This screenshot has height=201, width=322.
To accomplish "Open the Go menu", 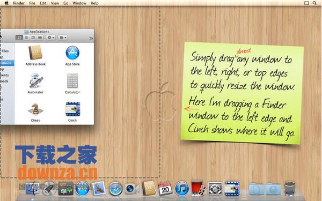I will point(65,3).
